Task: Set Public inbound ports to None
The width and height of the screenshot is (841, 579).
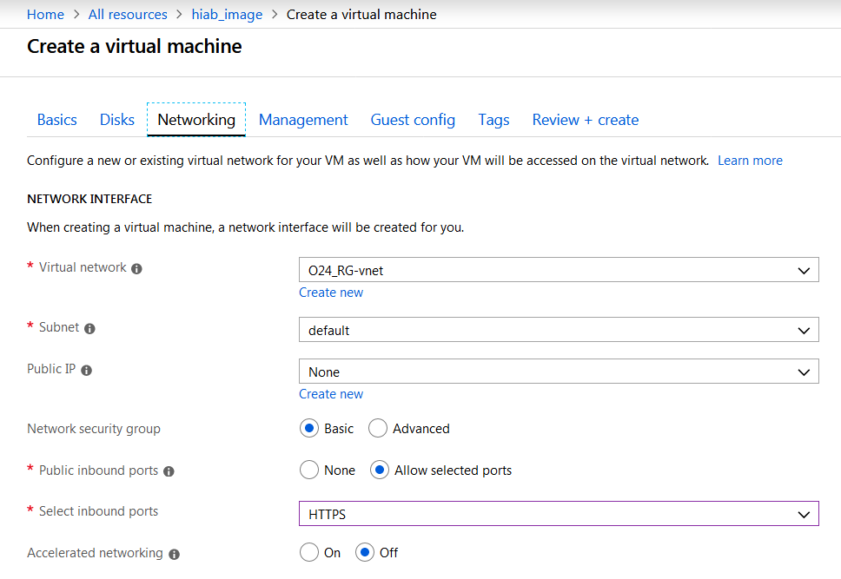Action: pos(308,470)
